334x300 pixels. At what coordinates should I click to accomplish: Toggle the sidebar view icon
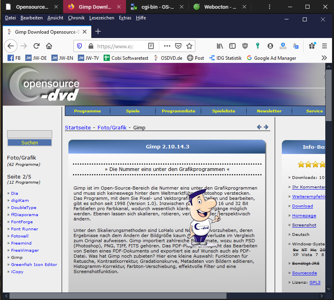pyautogui.click(x=232, y=46)
